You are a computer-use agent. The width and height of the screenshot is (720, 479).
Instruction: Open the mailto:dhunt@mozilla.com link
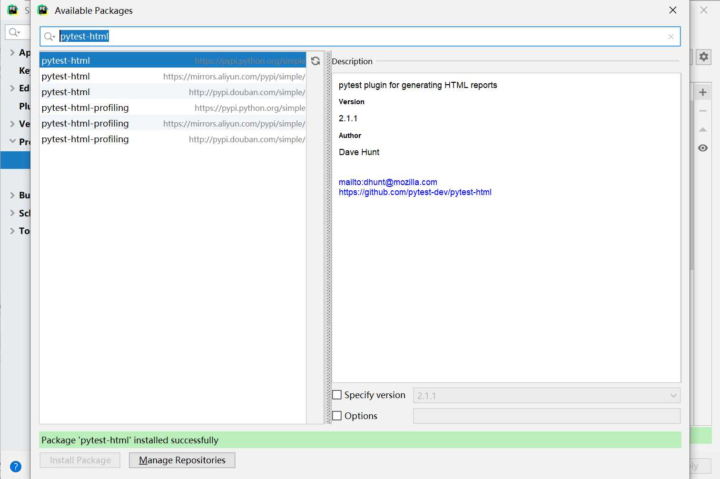click(388, 182)
